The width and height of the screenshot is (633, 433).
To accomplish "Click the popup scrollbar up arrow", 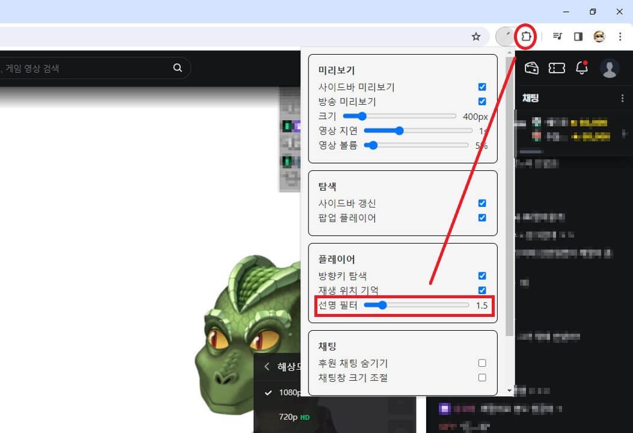I will 510,52.
